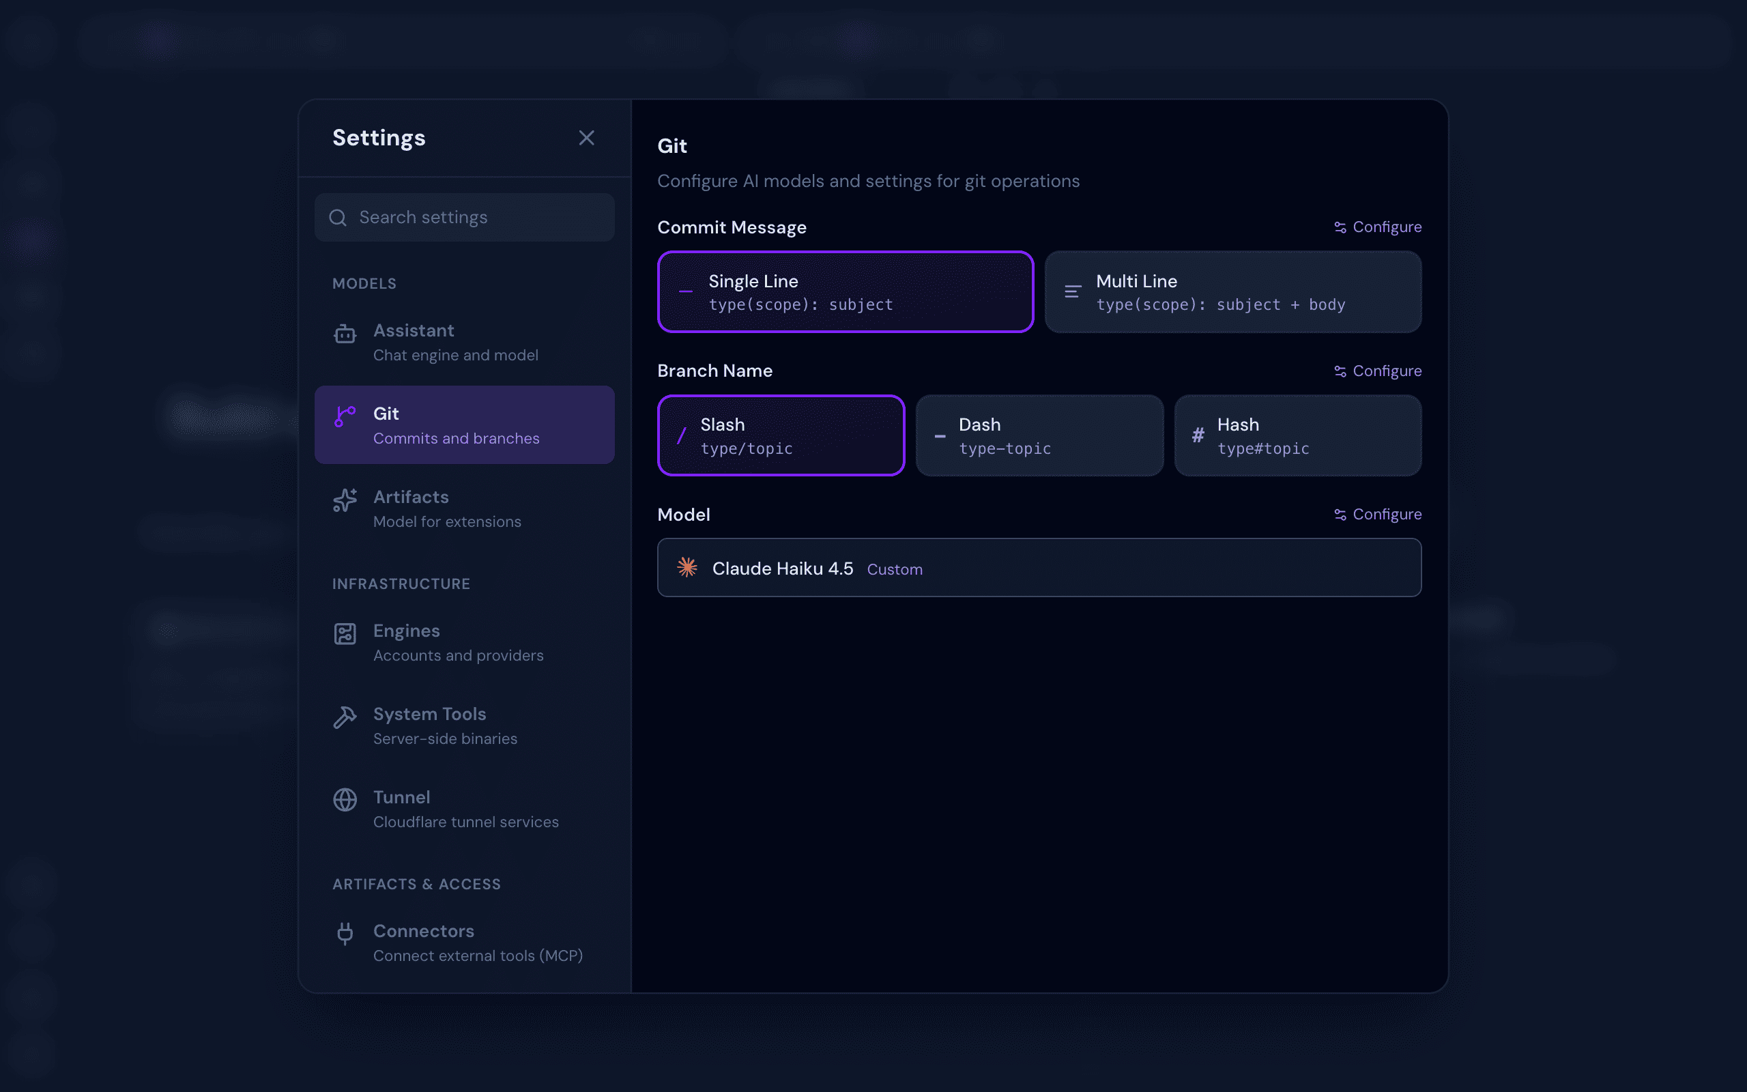The height and width of the screenshot is (1092, 1747).
Task: Click the Hash style hash icon
Action: [1198, 435]
